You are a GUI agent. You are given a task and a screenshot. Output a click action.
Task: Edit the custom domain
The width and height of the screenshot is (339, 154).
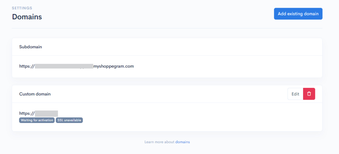point(295,94)
